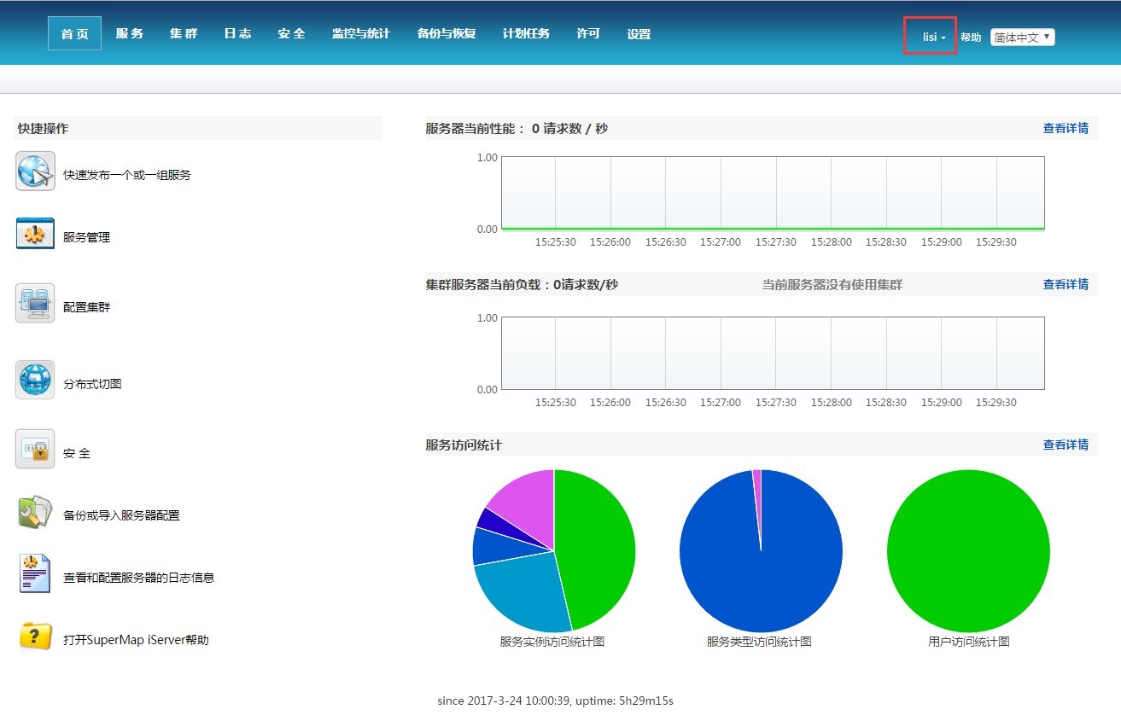Open the backup or import server configuration icon

click(35, 512)
